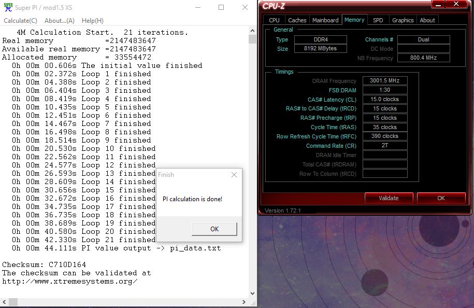Viewport: 474px width, 308px height.
Task: Click the 'The checksum can be validated at' line
Action: coord(77,273)
